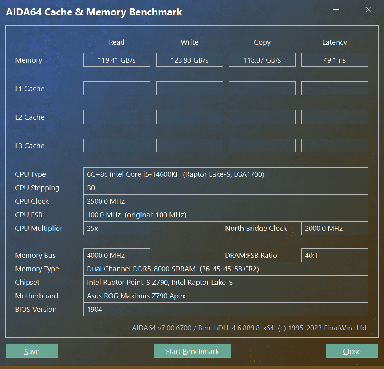Click the DRAM:FSB Ratio label
This screenshot has height=369, width=384.
251,256
